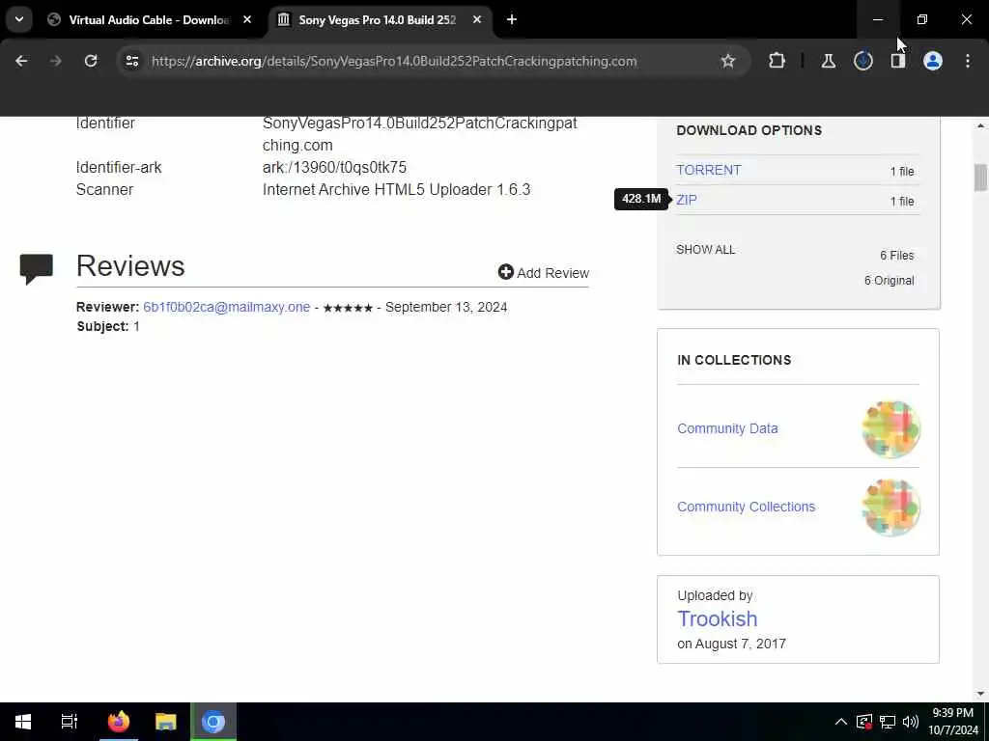This screenshot has width=989, height=741.
Task: Restore down the Chrome window
Action: click(x=922, y=19)
